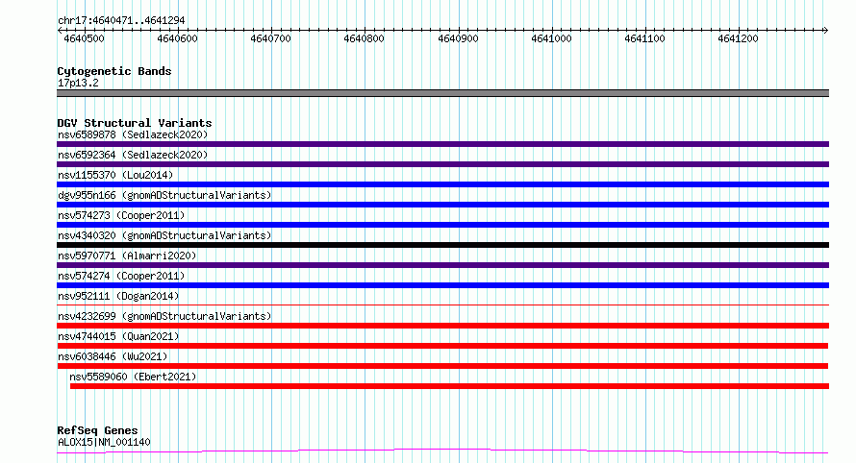Select the black bar for nsv4340320

point(442,245)
